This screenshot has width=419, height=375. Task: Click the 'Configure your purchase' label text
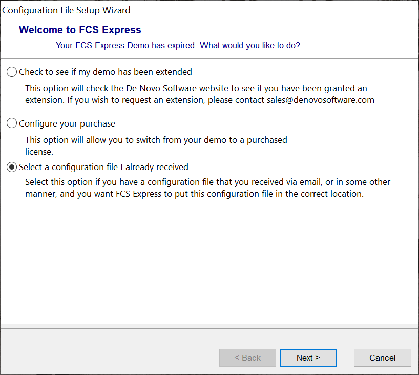(x=67, y=123)
